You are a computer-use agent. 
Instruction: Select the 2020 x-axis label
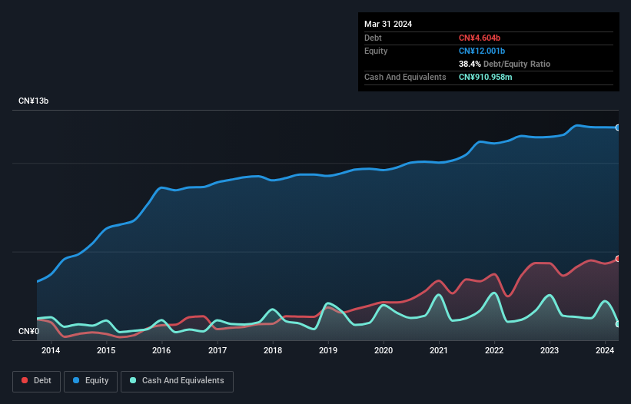(x=384, y=350)
